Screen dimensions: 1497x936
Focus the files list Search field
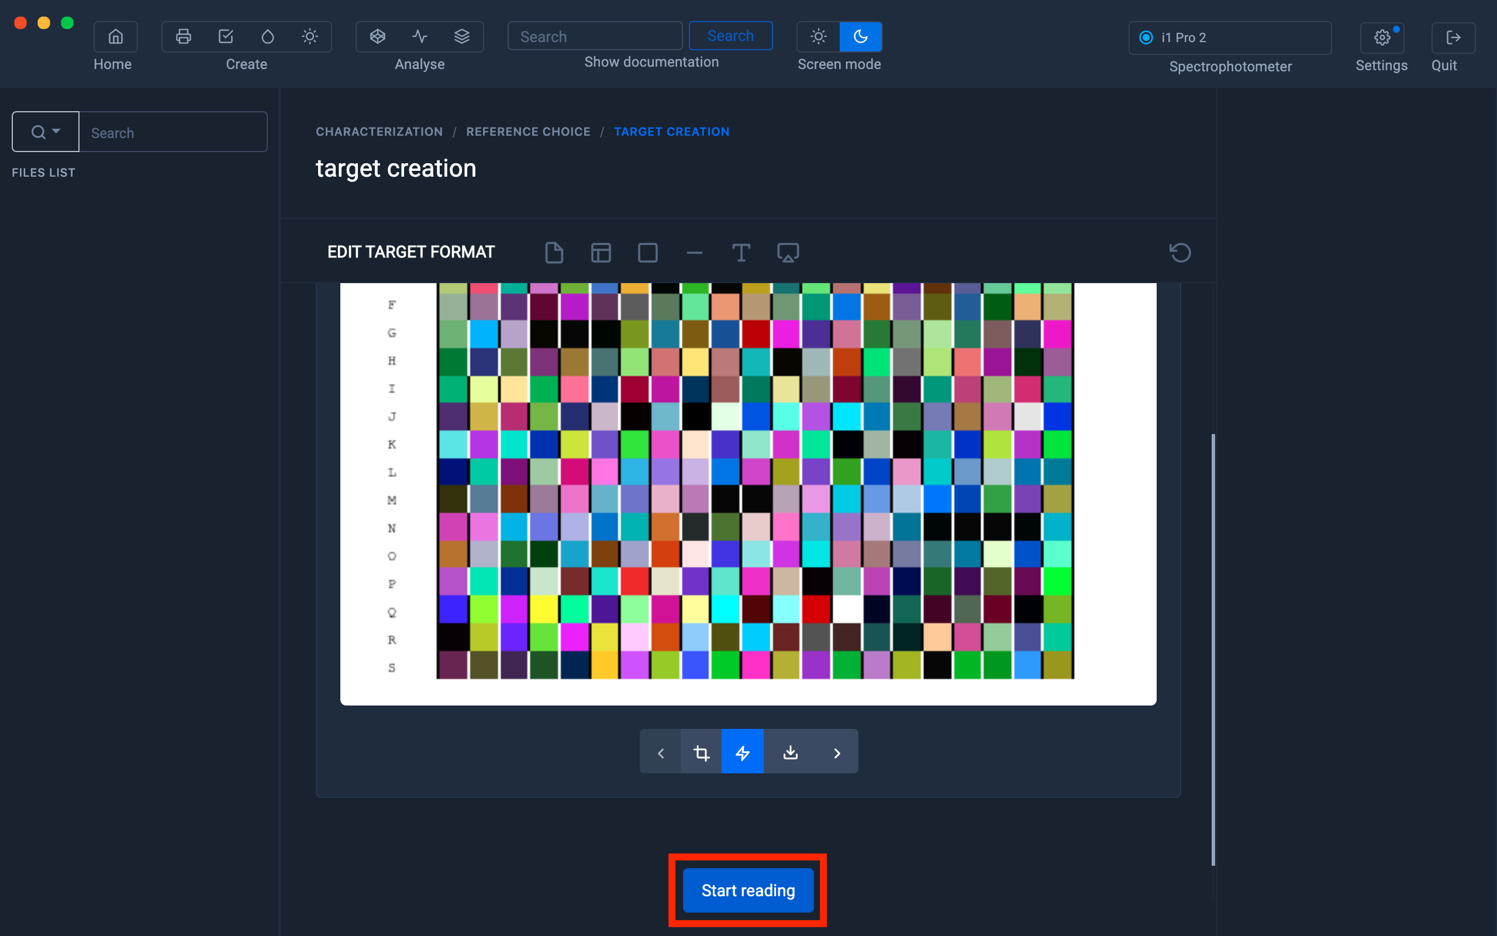pyautogui.click(x=173, y=132)
